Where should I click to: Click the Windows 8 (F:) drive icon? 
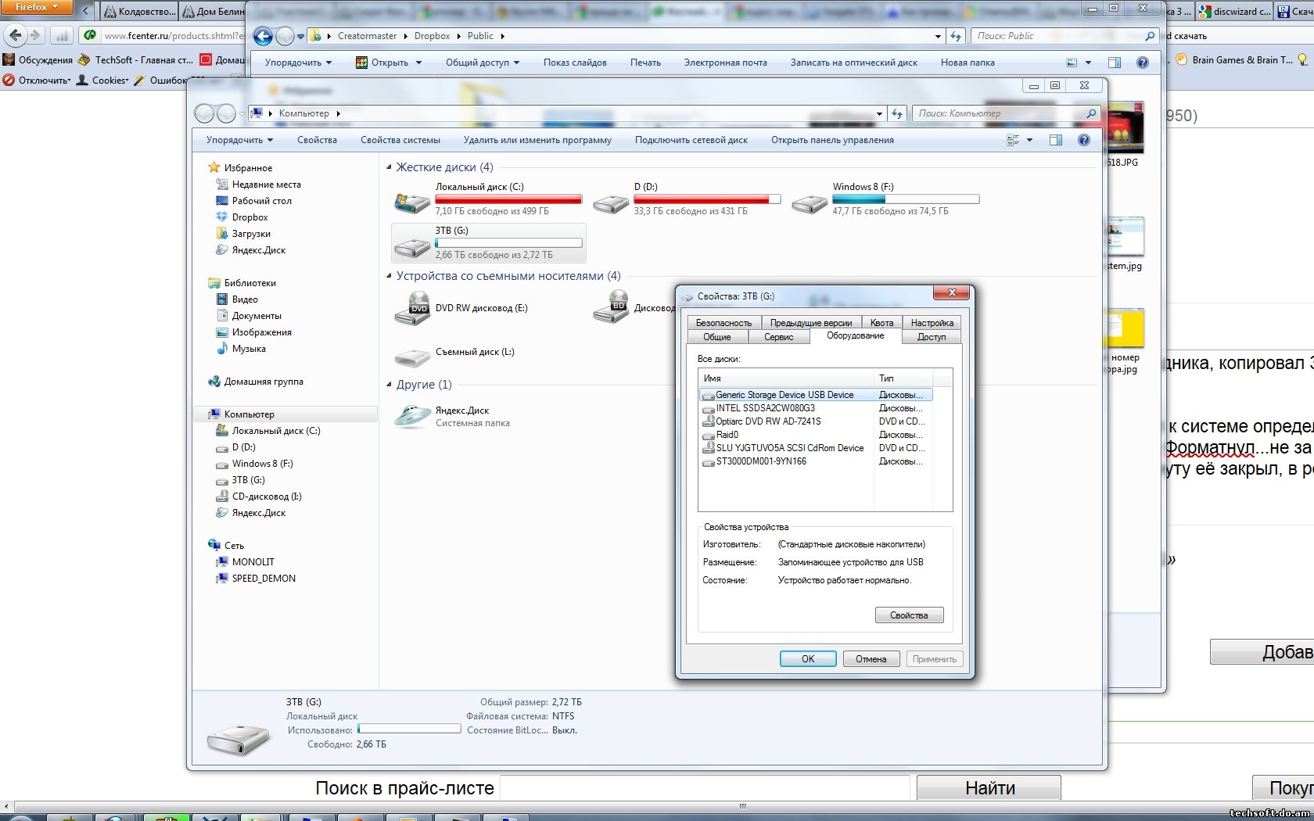(809, 203)
